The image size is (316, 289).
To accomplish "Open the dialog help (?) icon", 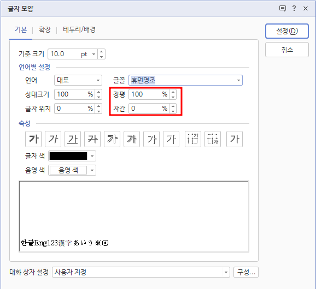I will click(294, 8).
